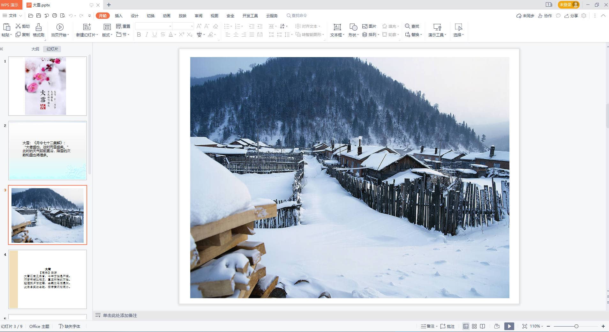
Task: Click 批注 comment button in status bar
Action: (447, 326)
